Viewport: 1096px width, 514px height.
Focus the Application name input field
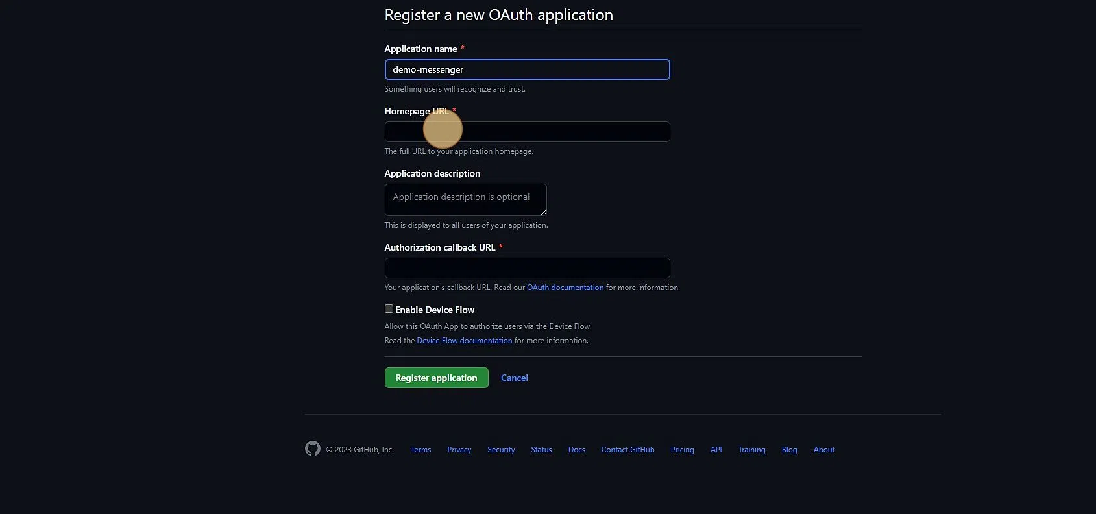tap(527, 69)
